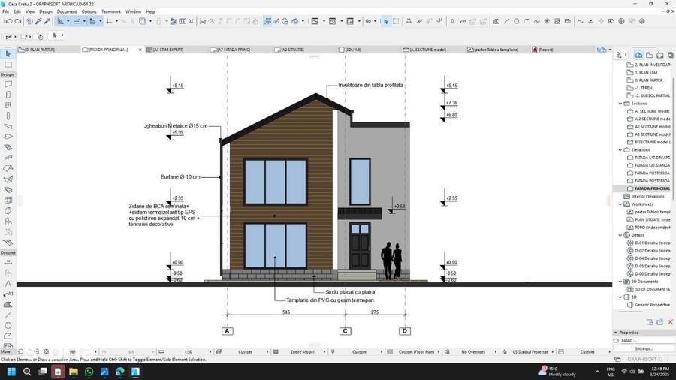Switch to the A3 STIM EXPERT tab
The image size is (676, 380).
pos(177,50)
